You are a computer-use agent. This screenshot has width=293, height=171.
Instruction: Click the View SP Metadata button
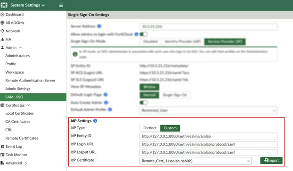[x=149, y=87]
